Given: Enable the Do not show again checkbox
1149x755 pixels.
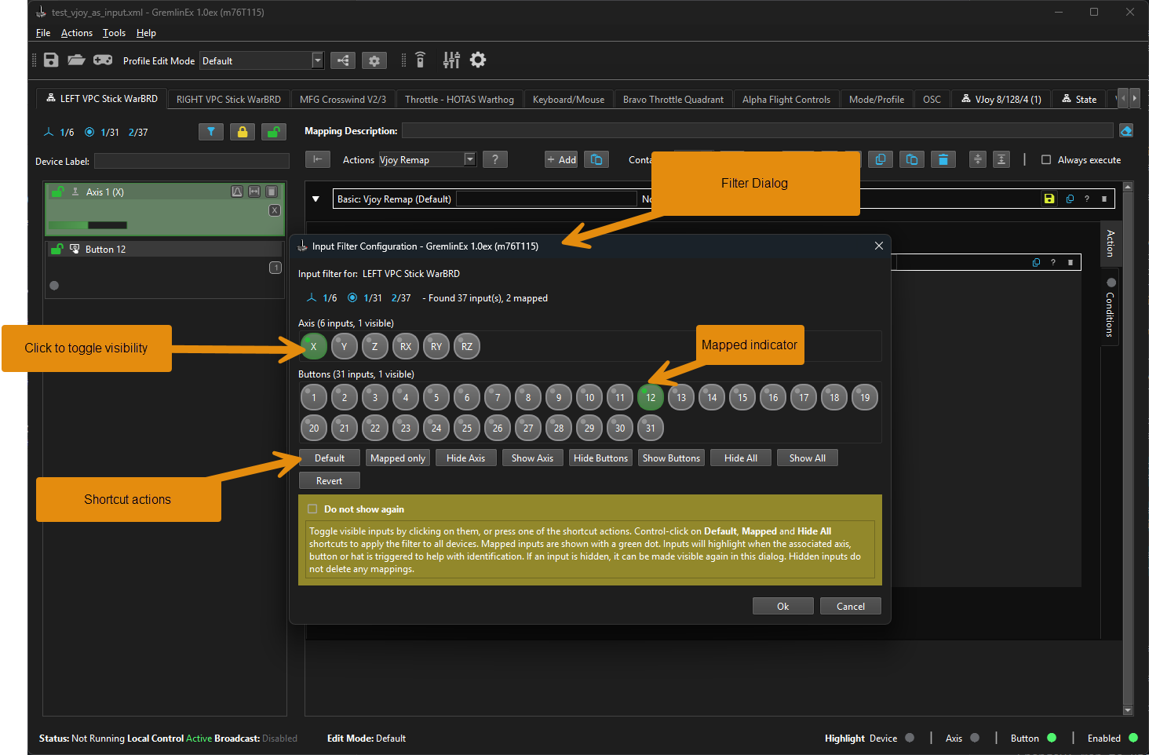Looking at the screenshot, I should coord(312,509).
